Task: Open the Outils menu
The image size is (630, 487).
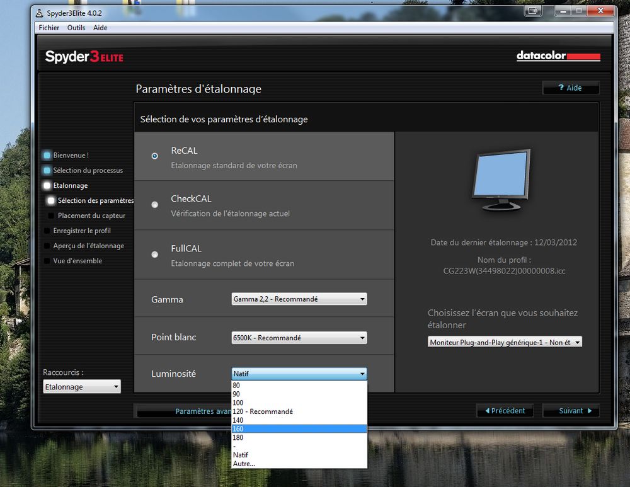Action: tap(76, 28)
